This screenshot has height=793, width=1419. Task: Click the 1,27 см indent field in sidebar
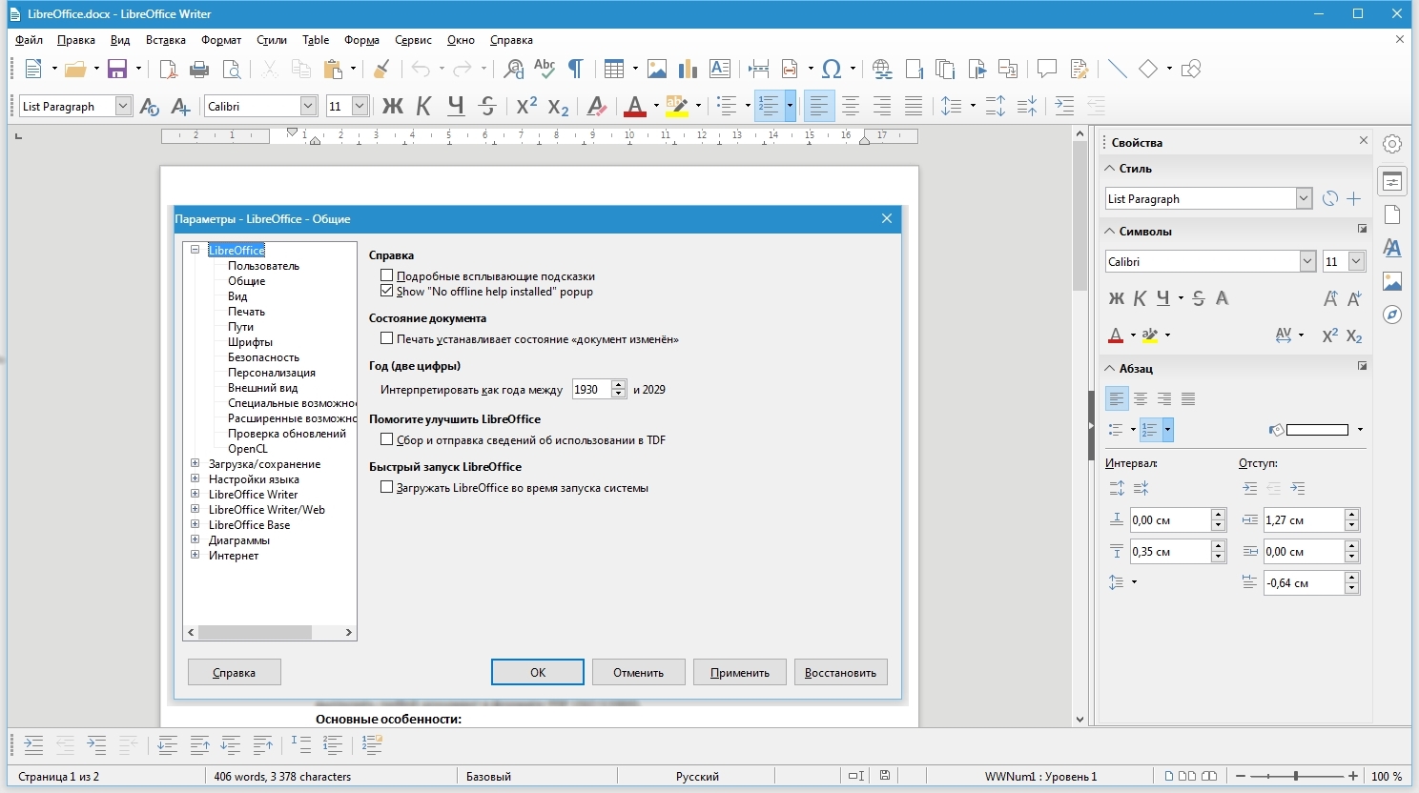pos(1303,519)
